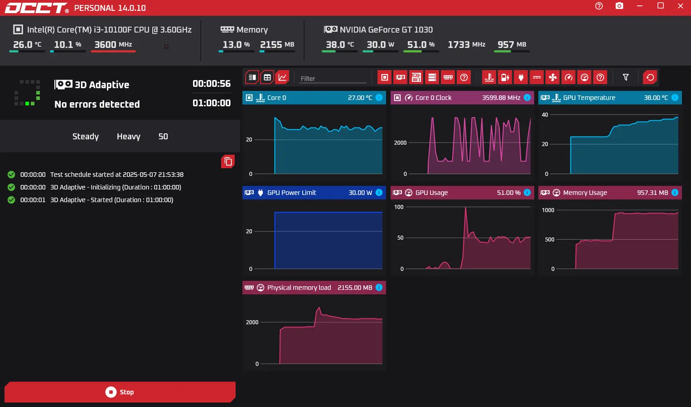Open the funnel filter options
Screen dimensions: 691x407
click(x=625, y=77)
